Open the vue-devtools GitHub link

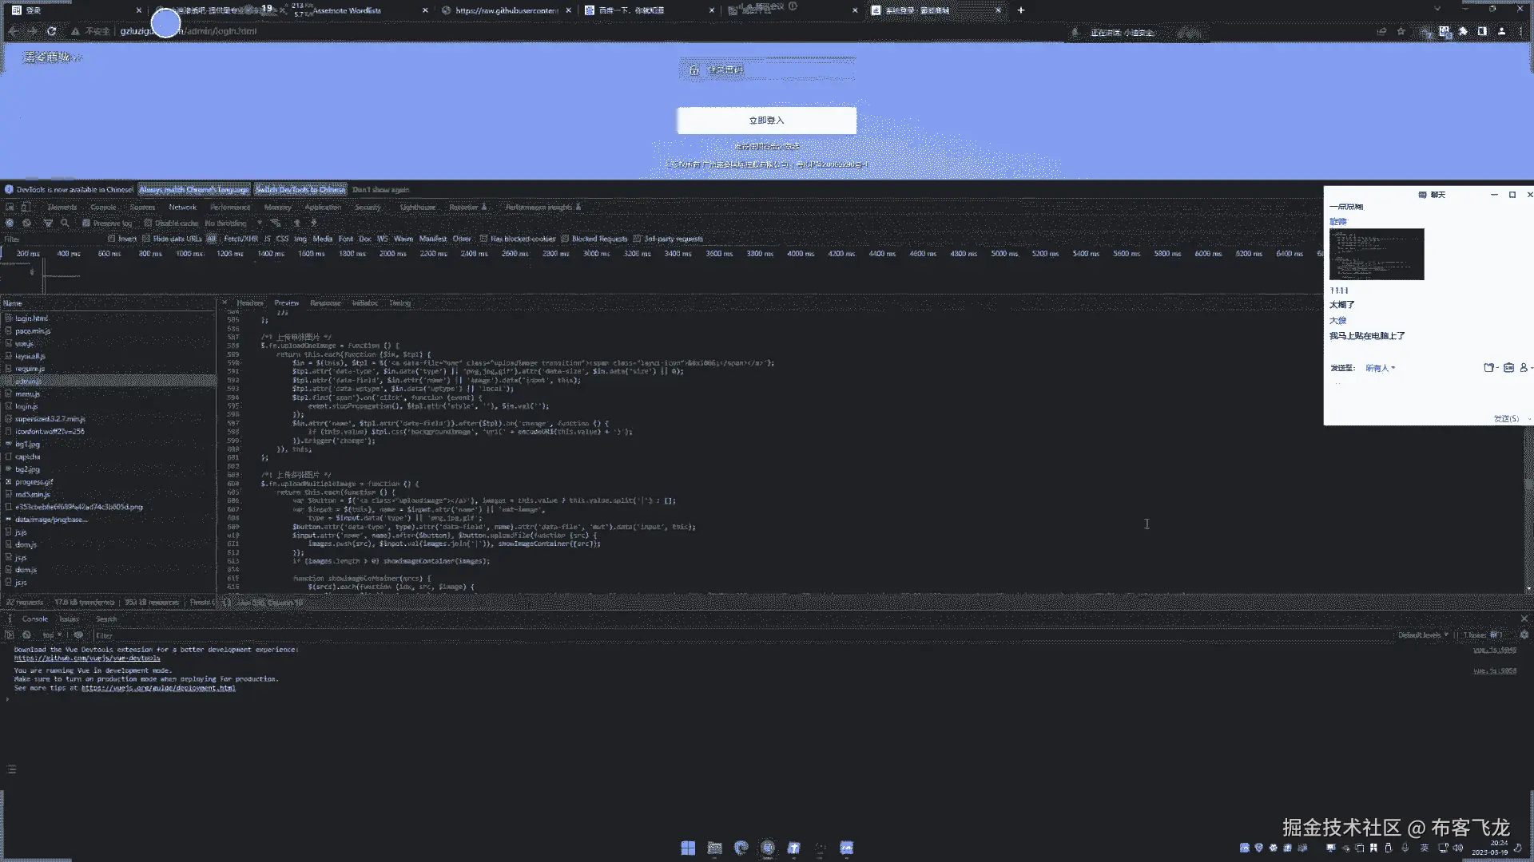pyautogui.click(x=87, y=658)
